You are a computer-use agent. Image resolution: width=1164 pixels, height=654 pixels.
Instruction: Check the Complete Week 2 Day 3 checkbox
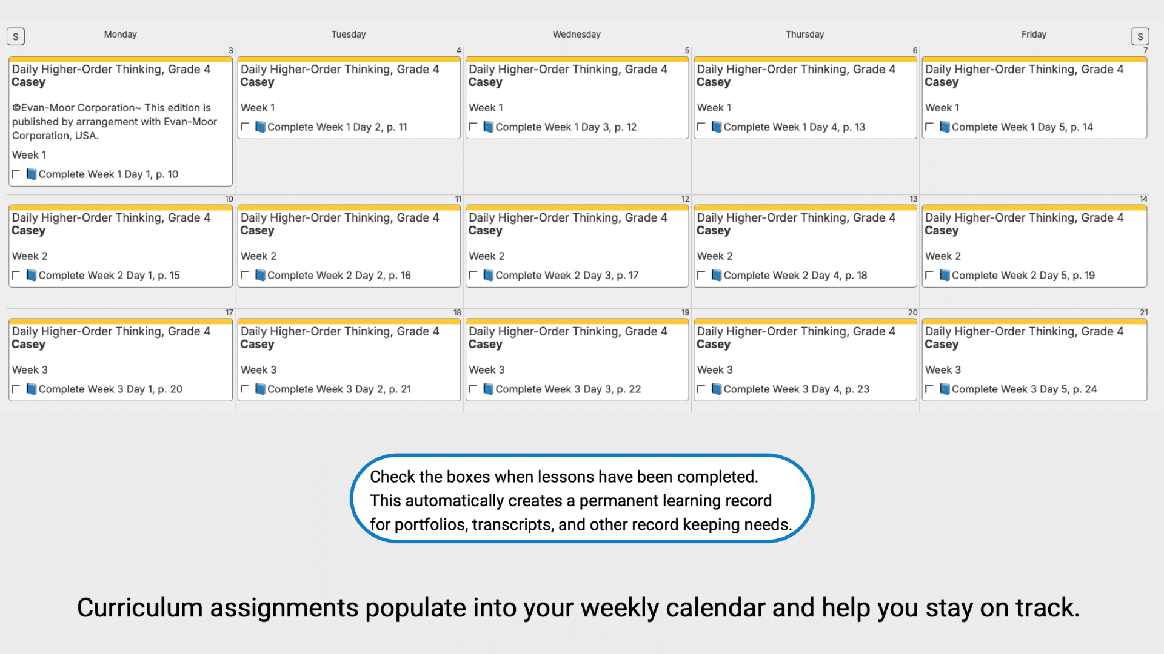(474, 275)
